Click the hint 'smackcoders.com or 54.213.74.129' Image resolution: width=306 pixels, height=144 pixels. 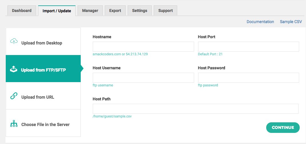click(120, 54)
